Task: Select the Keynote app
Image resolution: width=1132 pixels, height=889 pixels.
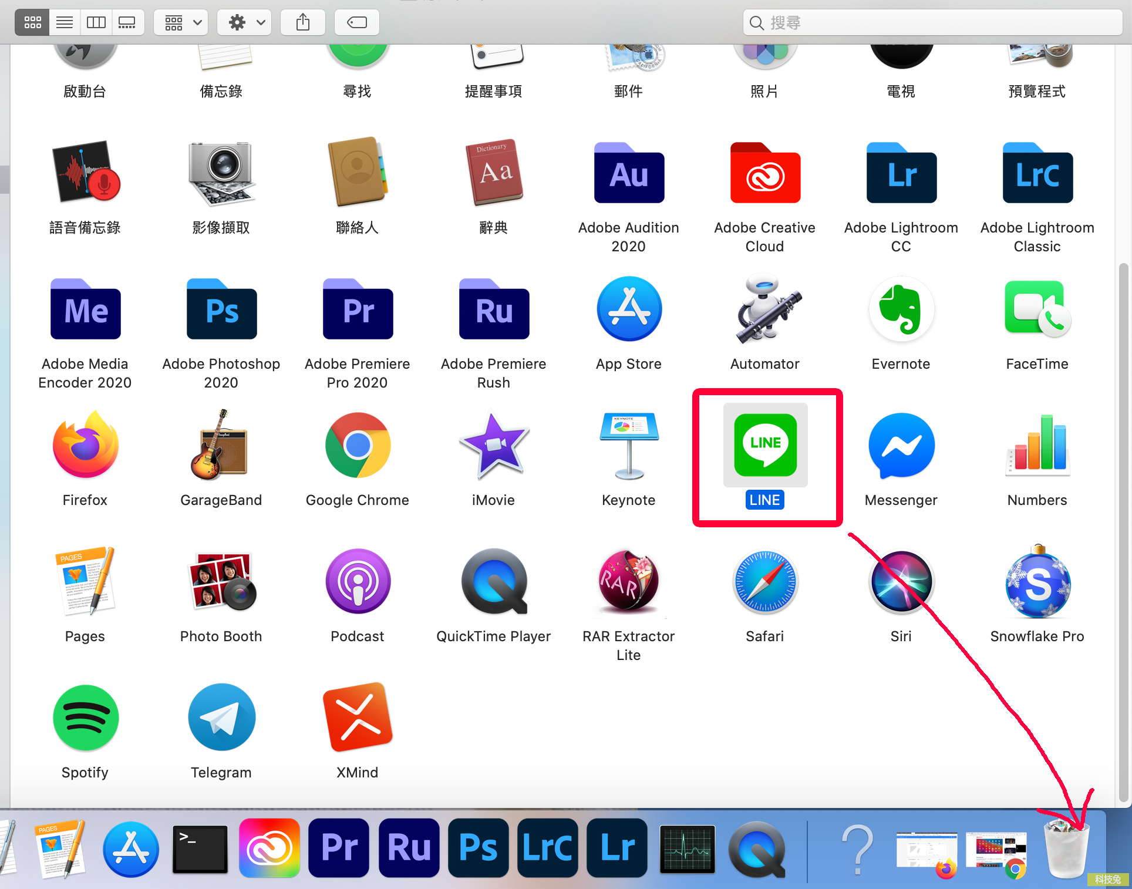Action: tap(629, 445)
